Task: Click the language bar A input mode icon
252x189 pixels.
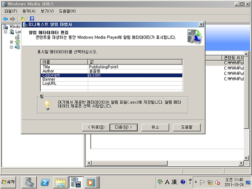Action: [x=167, y=182]
